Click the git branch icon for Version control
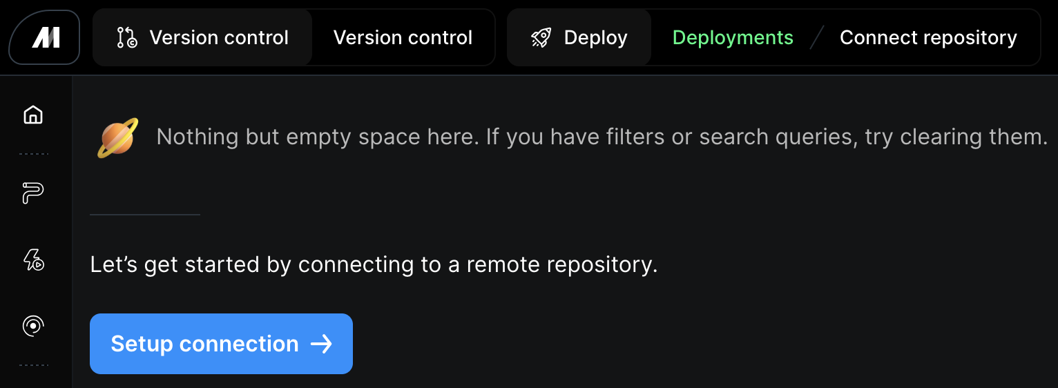Image resolution: width=1058 pixels, height=388 pixels. pyautogui.click(x=127, y=37)
